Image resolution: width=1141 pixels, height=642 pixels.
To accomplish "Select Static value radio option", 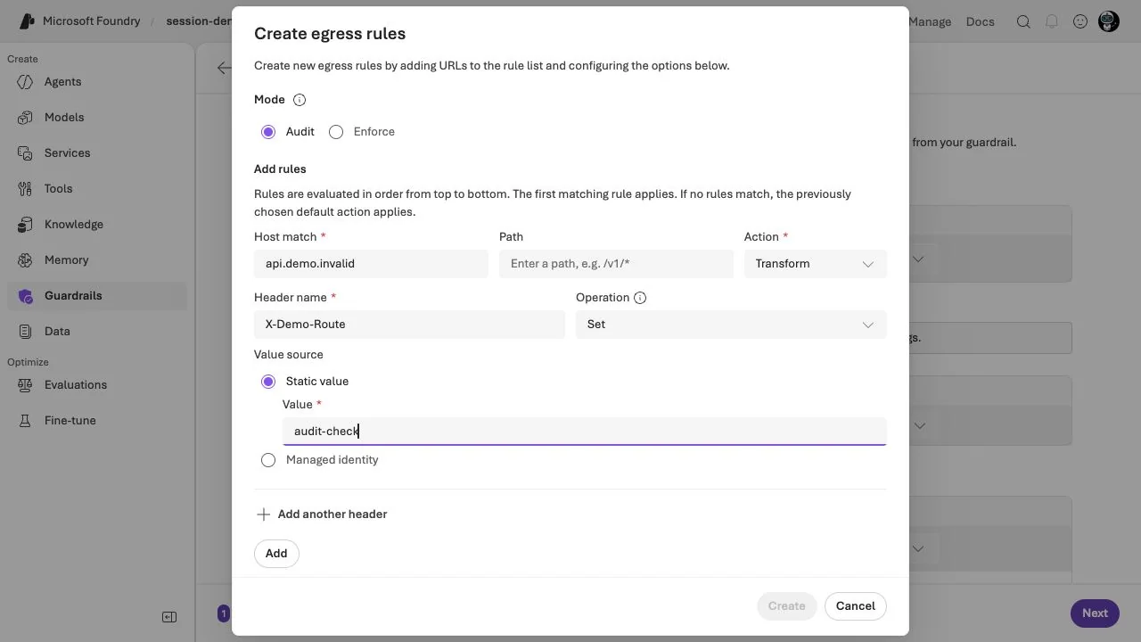I will [268, 382].
